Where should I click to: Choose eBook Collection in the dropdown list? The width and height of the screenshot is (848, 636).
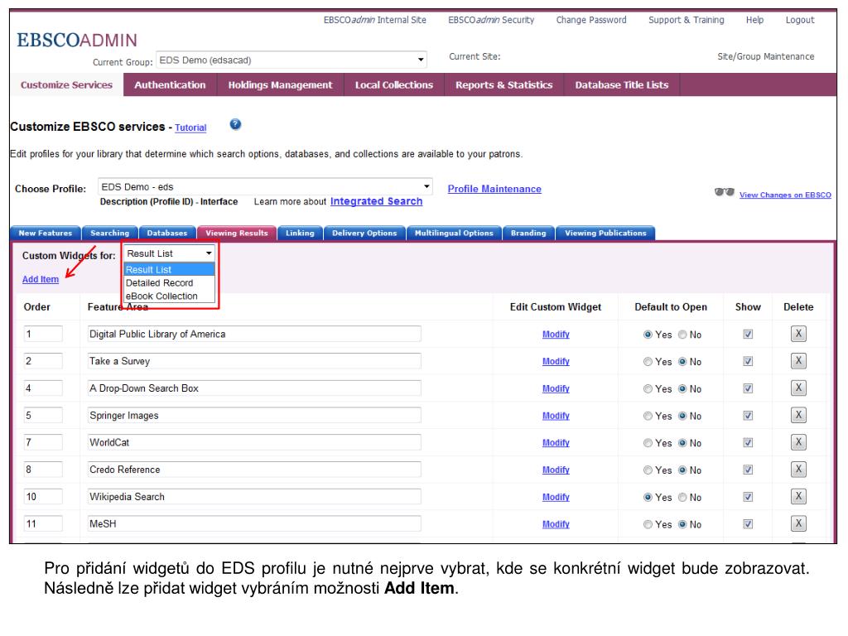click(x=170, y=296)
